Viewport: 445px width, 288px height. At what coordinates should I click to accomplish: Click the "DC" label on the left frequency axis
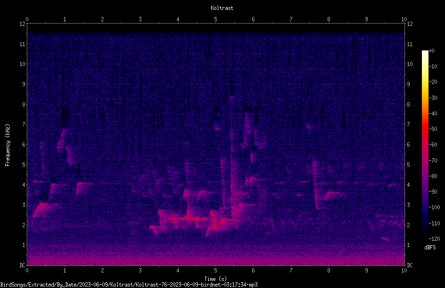[22, 265]
